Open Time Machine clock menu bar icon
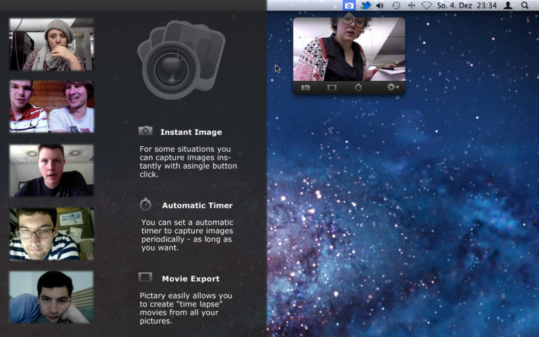The width and height of the screenshot is (539, 337). tap(396, 5)
